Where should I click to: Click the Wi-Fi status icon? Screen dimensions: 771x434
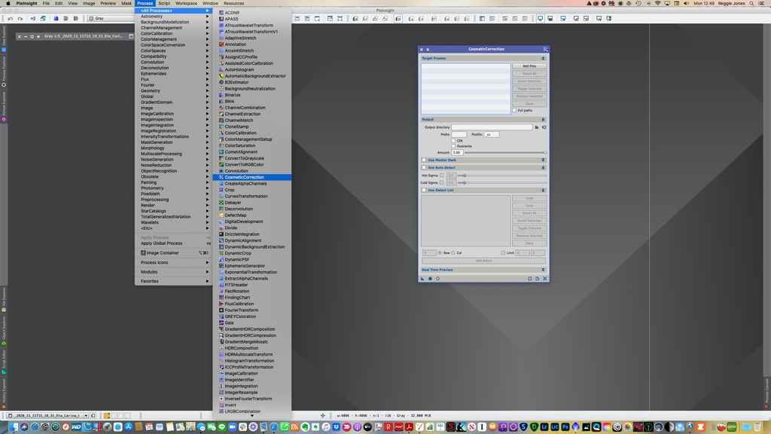coord(657,3)
